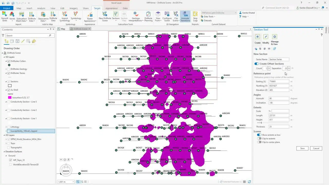Enable the Lithology layer checkbox
Viewport: 329px width, 185px height.
tap(9, 127)
